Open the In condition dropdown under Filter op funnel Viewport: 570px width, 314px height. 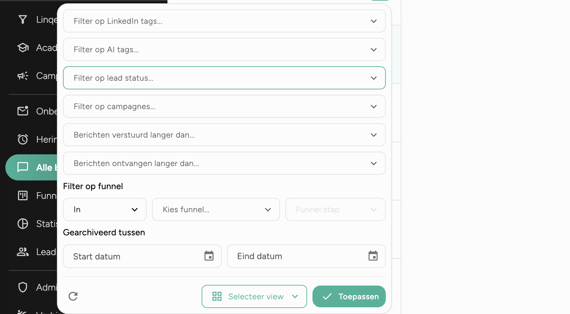[x=104, y=209]
